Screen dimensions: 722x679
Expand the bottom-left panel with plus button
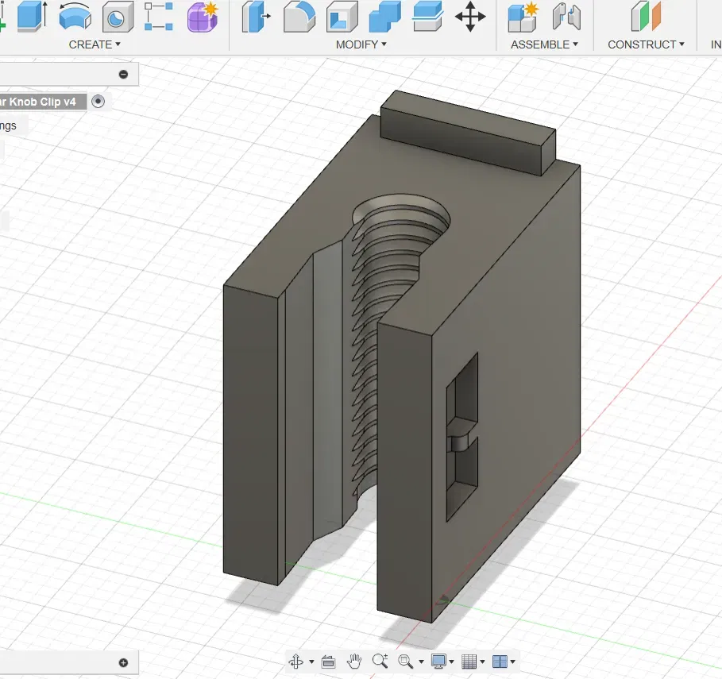tap(123, 662)
